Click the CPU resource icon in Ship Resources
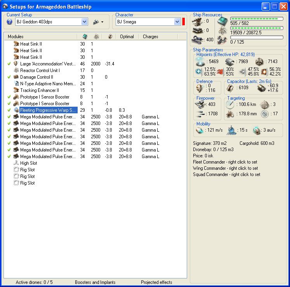 point(222,21)
